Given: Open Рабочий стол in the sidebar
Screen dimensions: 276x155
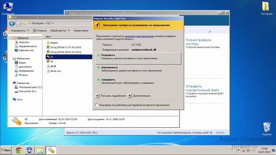Looking at the screenshot, I should [x=24, y=50].
